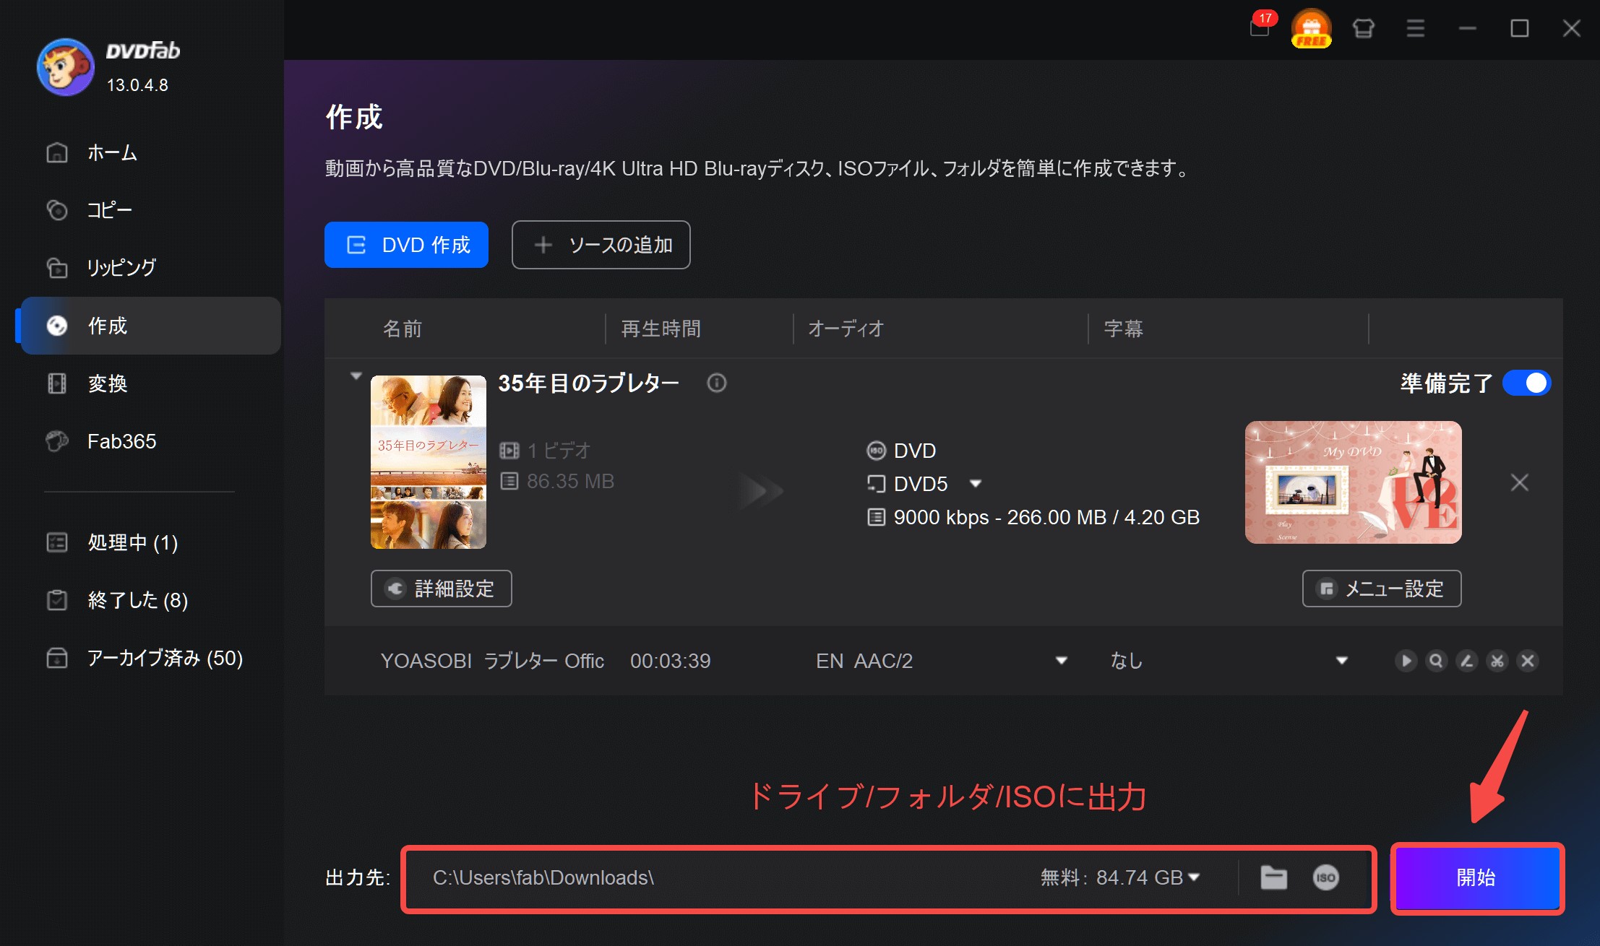Click the ソースの追加 button
The height and width of the screenshot is (946, 1600).
coord(601,245)
